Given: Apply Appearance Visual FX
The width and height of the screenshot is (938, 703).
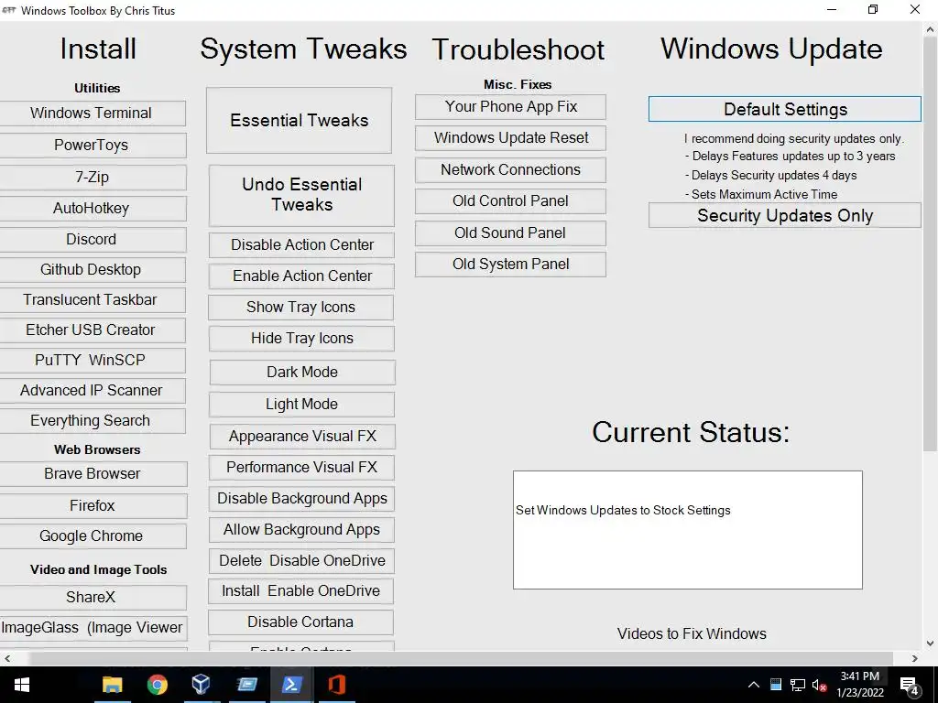Looking at the screenshot, I should tap(302, 437).
